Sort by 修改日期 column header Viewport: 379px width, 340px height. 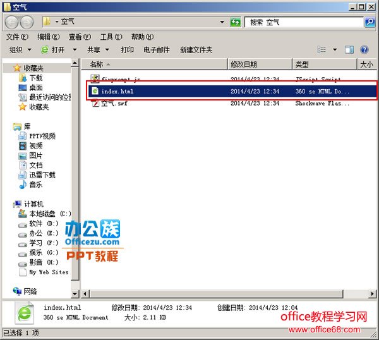(x=260, y=64)
